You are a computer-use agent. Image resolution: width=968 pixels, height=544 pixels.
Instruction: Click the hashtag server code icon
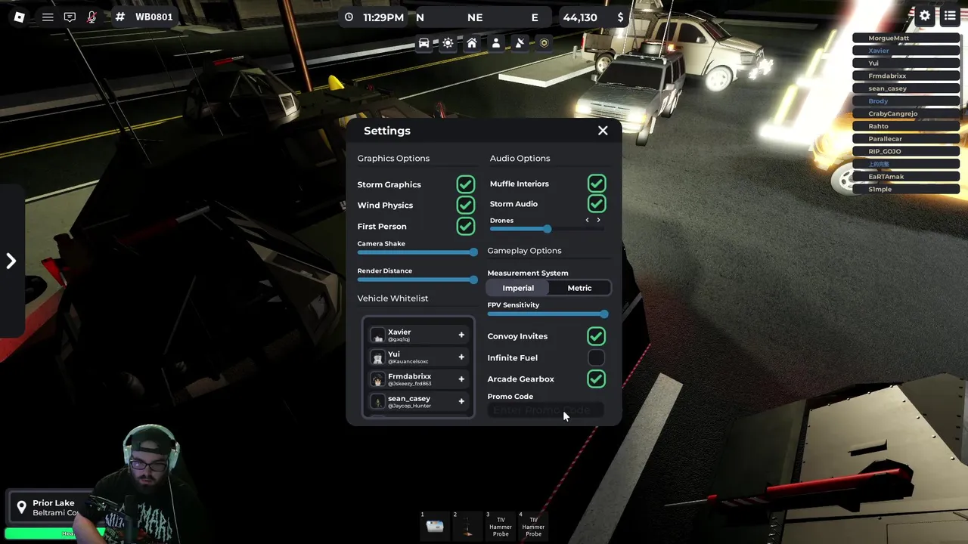pyautogui.click(x=119, y=17)
